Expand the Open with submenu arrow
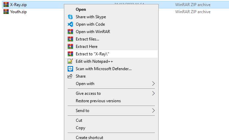 (x=153, y=84)
